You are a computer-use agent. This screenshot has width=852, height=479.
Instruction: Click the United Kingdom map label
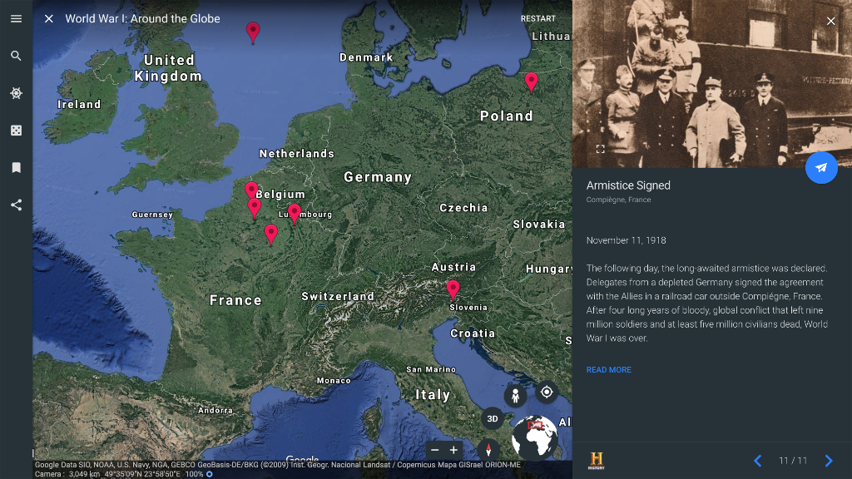168,68
